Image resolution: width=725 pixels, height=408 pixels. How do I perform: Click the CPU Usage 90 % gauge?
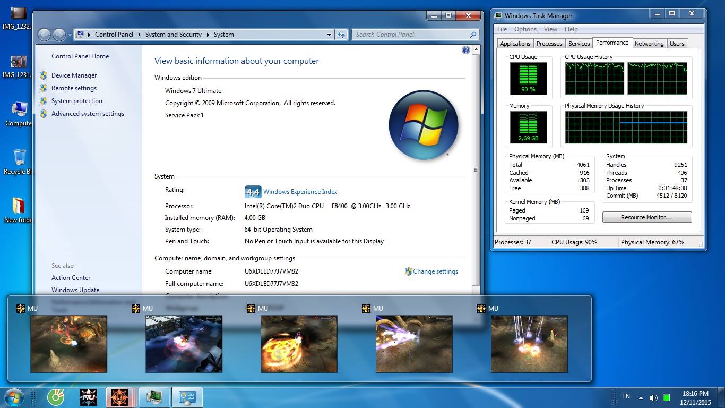(x=528, y=79)
